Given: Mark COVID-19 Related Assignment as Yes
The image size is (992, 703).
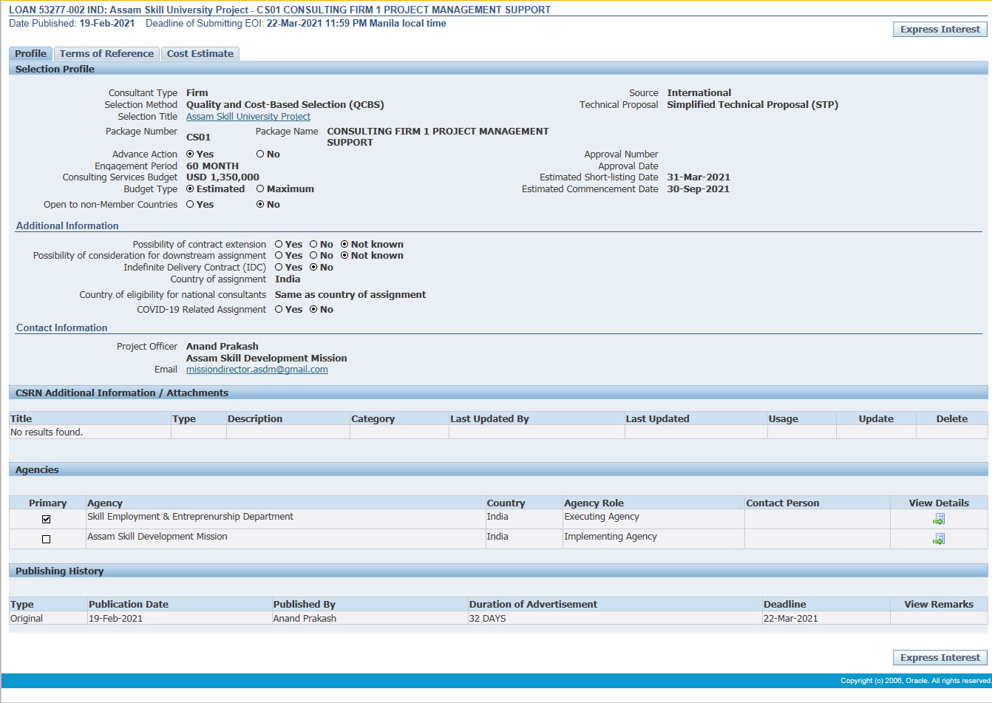Looking at the screenshot, I should (x=279, y=309).
